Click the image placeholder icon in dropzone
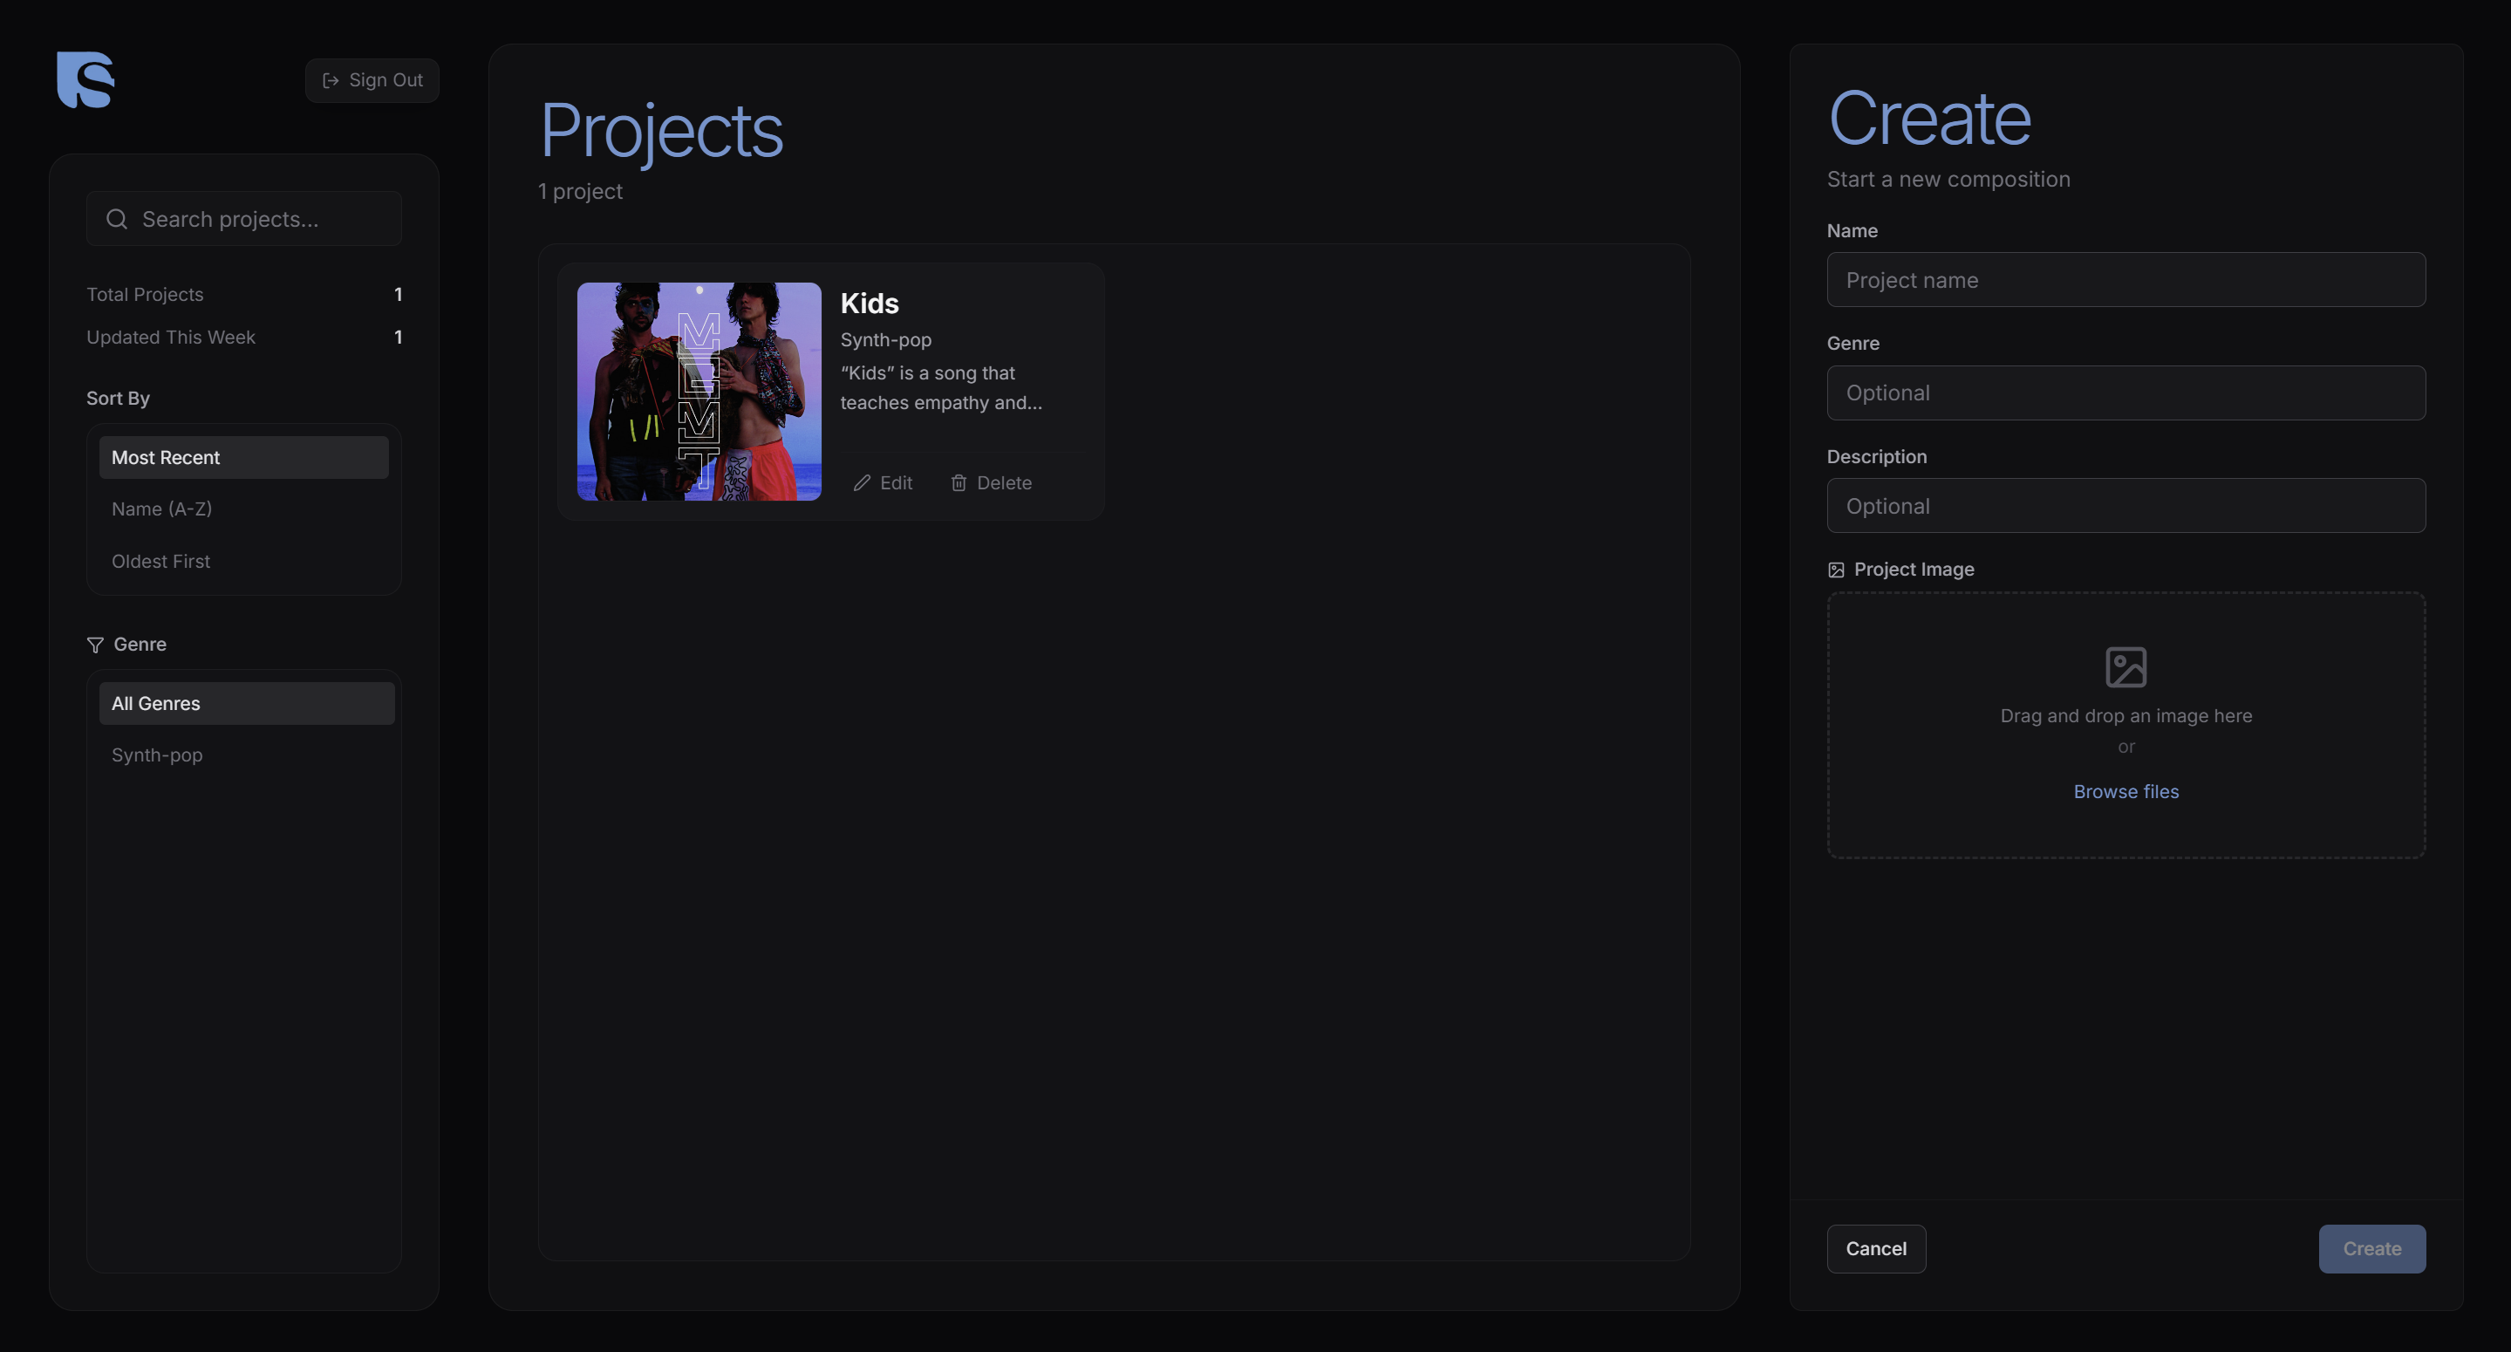Screen dimensions: 2511x1352 2125,668
